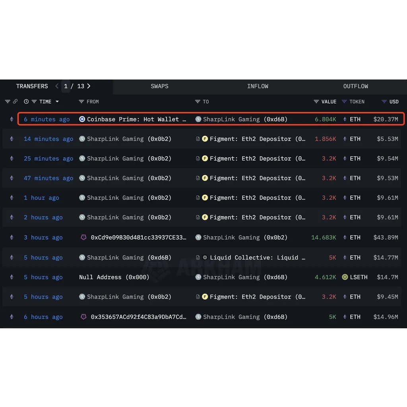
Task: Open the '6 hours ago' transaction link
Action: pyautogui.click(x=43, y=317)
